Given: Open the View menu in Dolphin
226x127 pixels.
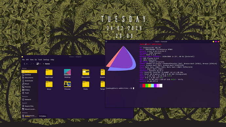Looking at the screenshot, I should (x=32, y=60).
